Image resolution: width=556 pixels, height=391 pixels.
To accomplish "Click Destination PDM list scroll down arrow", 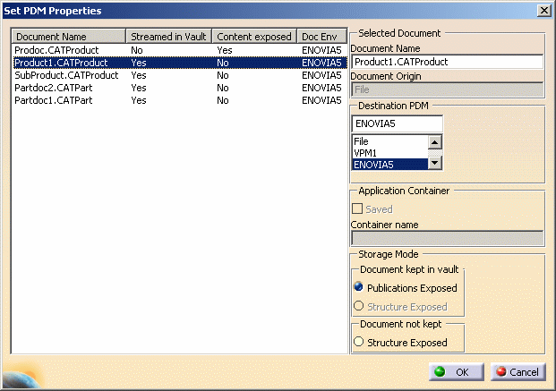I will [x=435, y=163].
